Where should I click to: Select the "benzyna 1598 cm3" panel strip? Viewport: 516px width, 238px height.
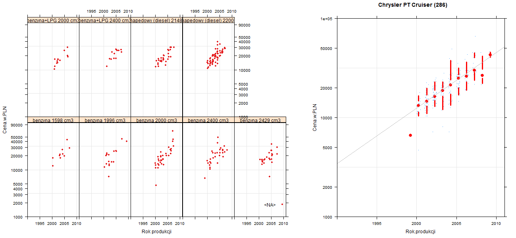click(53, 120)
